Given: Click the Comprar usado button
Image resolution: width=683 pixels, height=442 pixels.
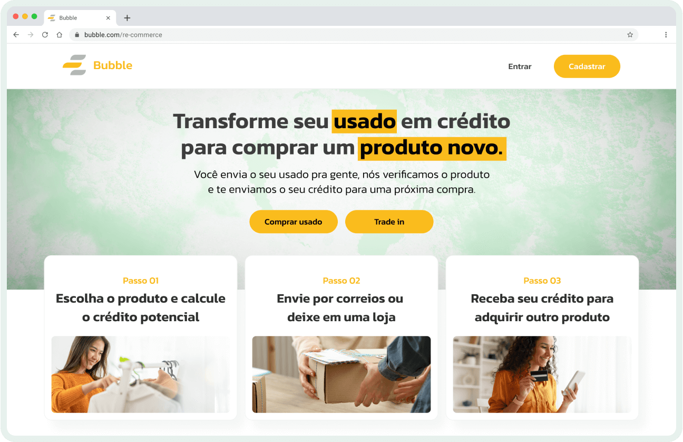Looking at the screenshot, I should (x=294, y=222).
